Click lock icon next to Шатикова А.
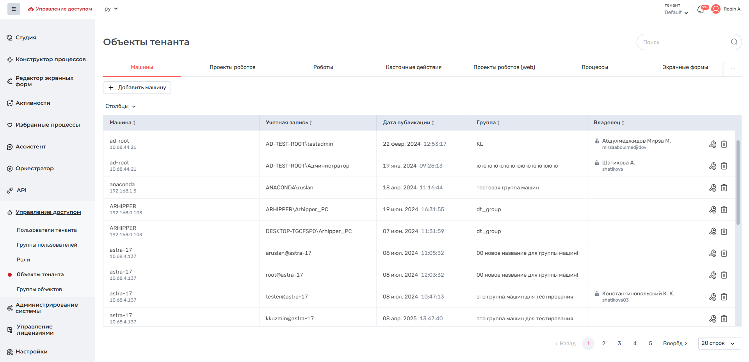This screenshot has width=749, height=362. point(597,163)
